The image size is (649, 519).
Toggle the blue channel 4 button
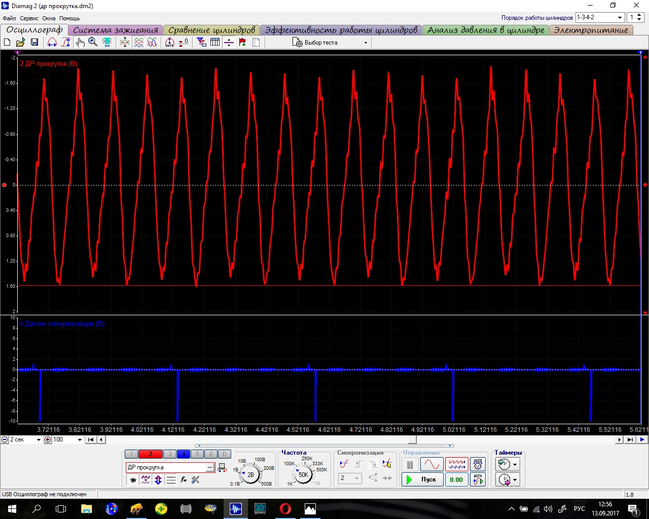(184, 454)
